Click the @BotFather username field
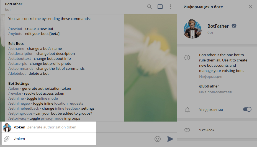This screenshot has width=257, height=147. [x=209, y=86]
